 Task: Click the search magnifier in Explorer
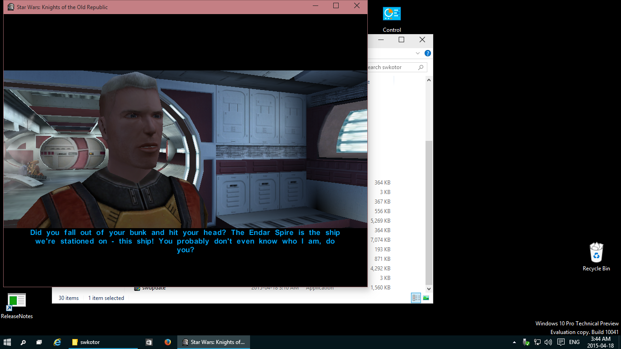tap(421, 67)
